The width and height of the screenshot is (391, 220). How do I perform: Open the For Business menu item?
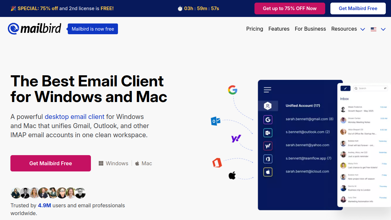(310, 29)
